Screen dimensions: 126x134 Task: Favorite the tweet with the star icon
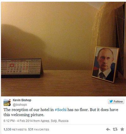click(122, 129)
